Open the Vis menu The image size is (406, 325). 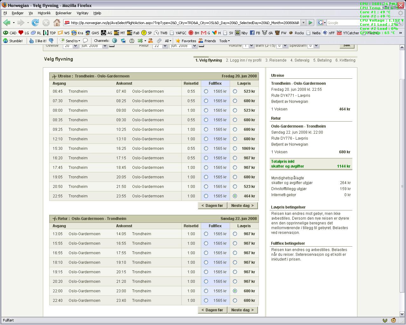[30, 13]
